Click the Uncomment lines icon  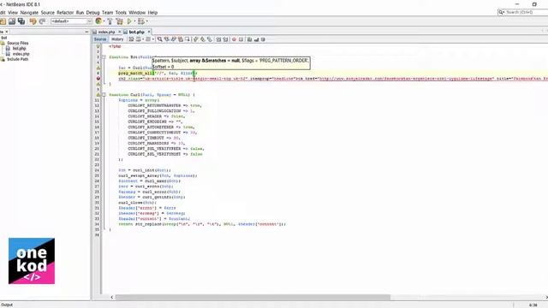pyautogui.click(x=257, y=39)
